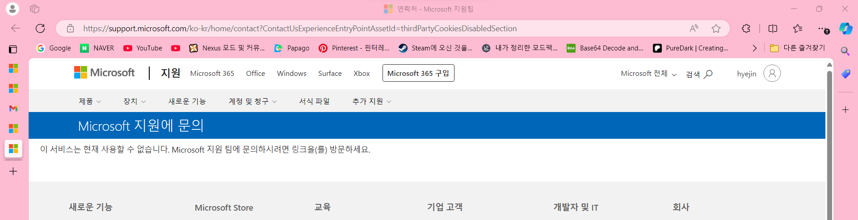
Task: Open the Pinterest bookmark
Action: (354, 48)
